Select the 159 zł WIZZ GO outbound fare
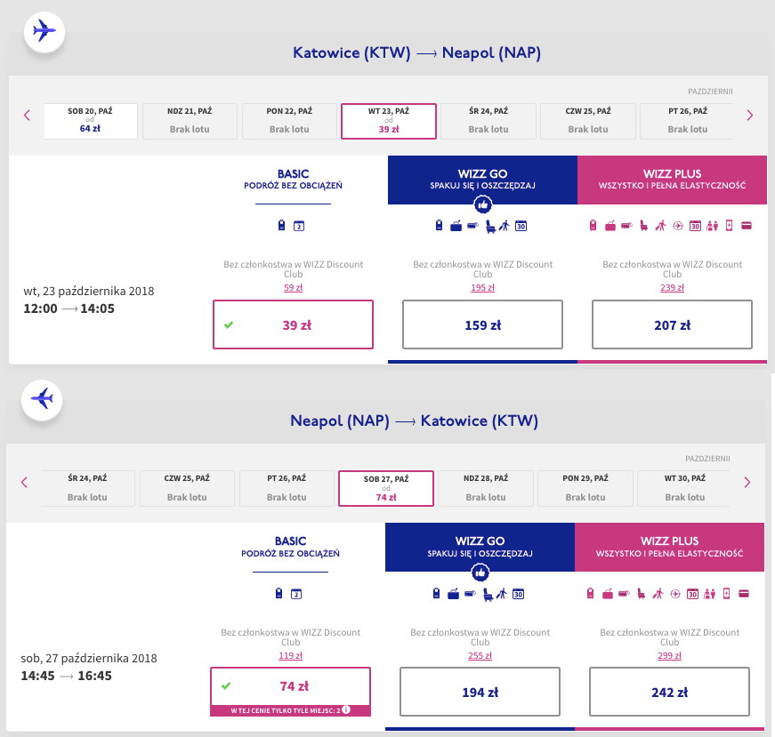Screen dimensions: 775x737 tap(482, 324)
